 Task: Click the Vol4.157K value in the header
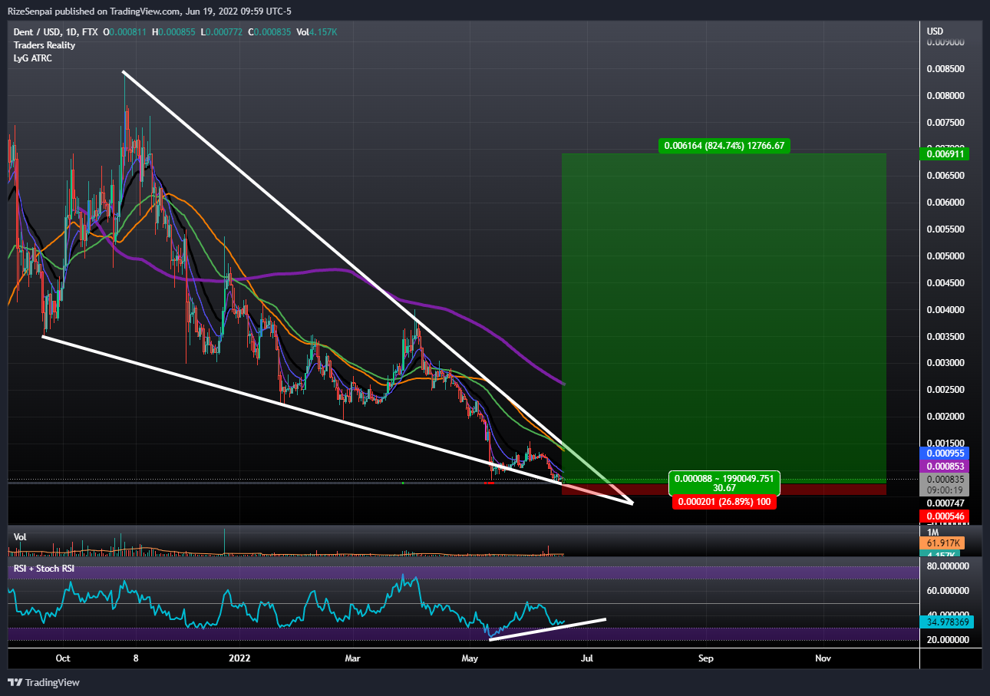tap(316, 32)
